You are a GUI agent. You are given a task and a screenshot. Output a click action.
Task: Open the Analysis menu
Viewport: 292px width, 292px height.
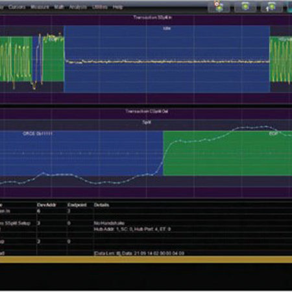click(x=78, y=7)
